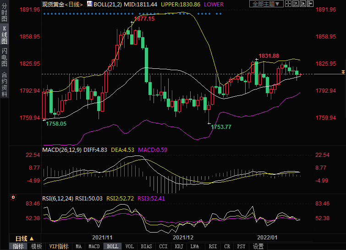The image size is (346, 250).
Task: Click the 1877.15 peak candle label
Action: 144,19
